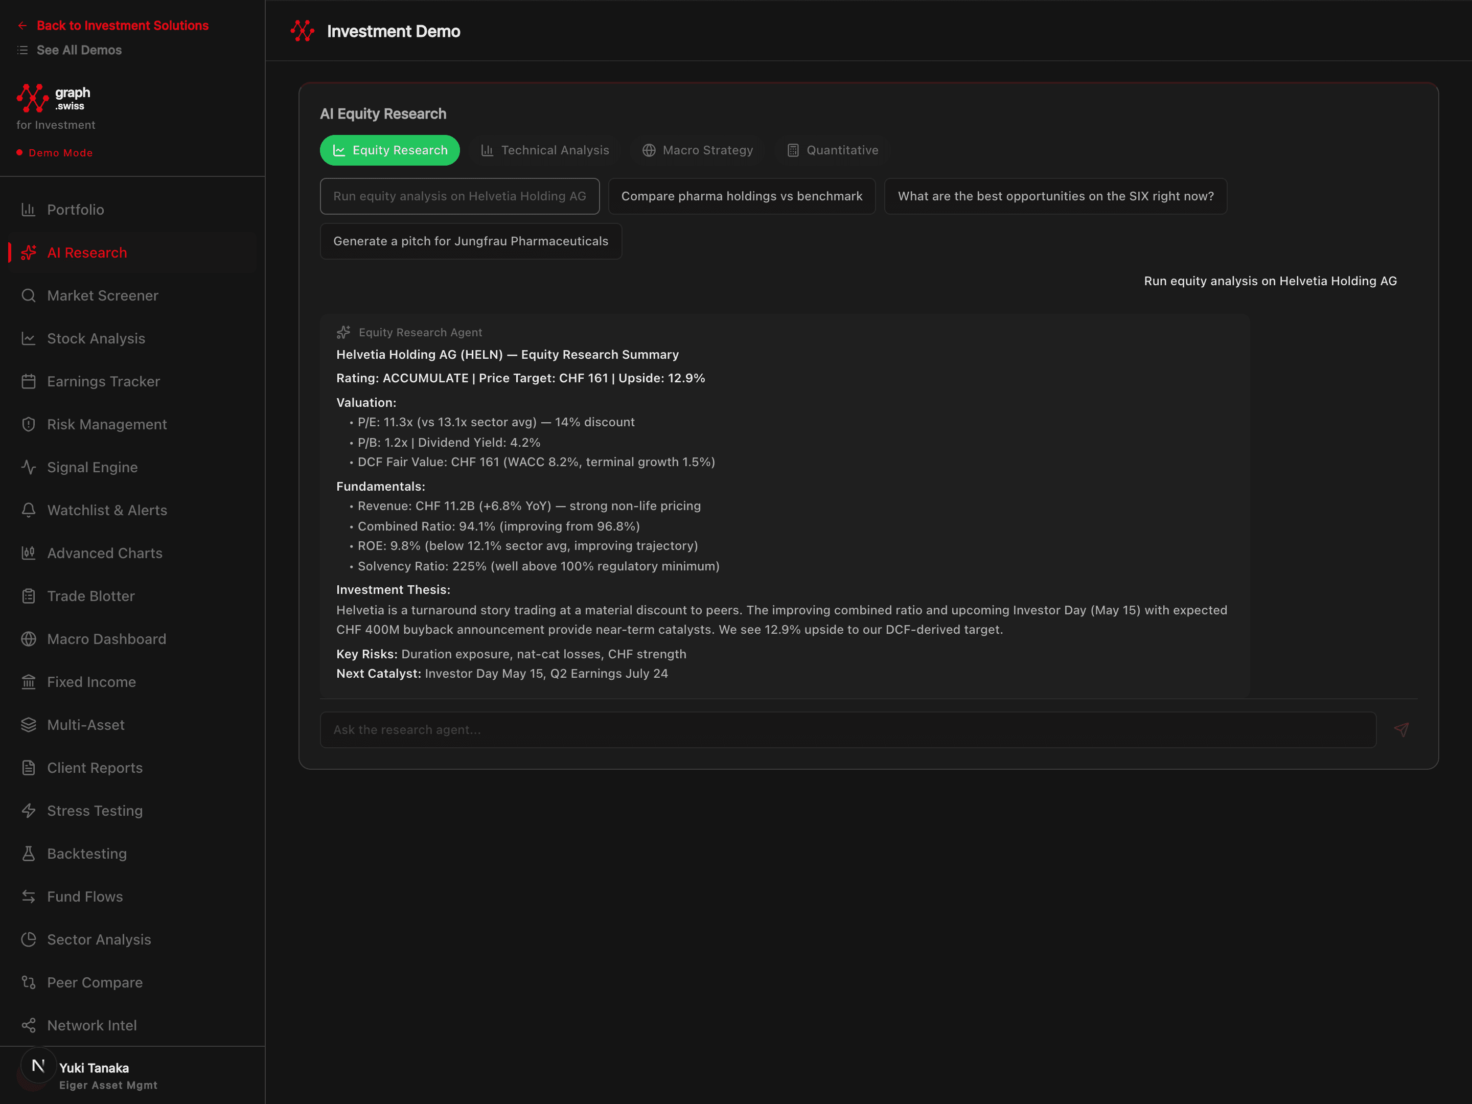This screenshot has width=1472, height=1104.
Task: Send message with paper plane icon
Action: click(1401, 730)
